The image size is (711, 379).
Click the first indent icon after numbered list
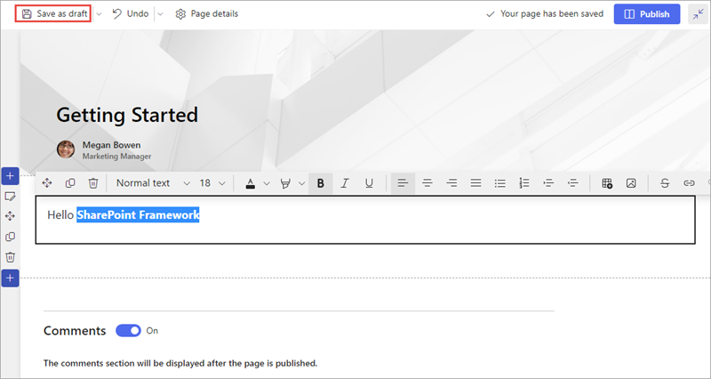coord(548,183)
